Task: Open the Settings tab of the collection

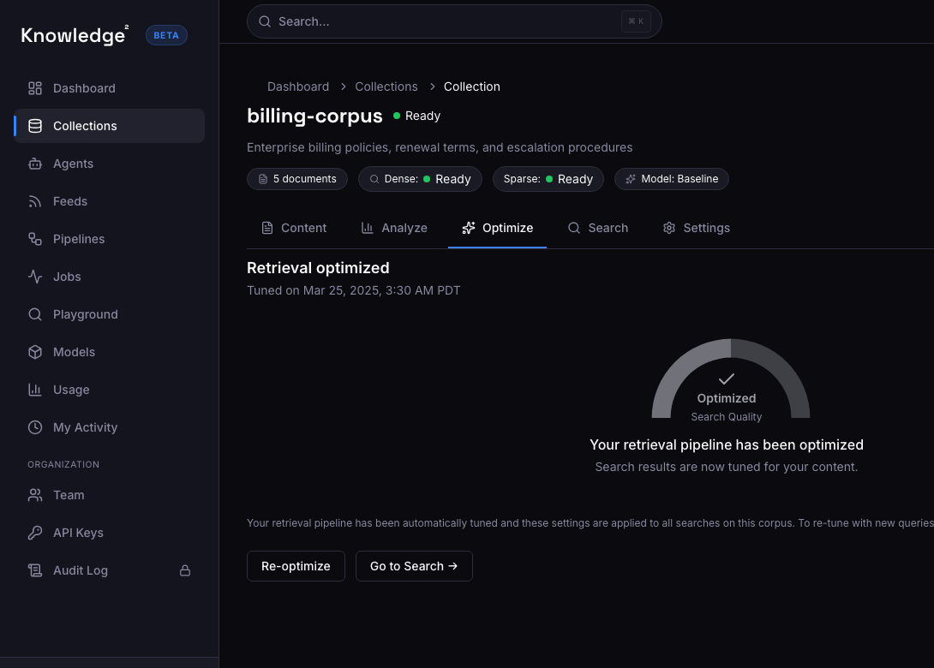Action: [x=696, y=228]
